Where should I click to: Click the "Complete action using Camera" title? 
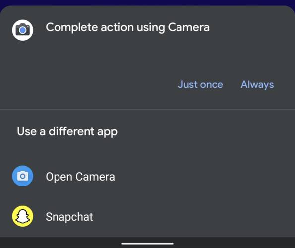(x=127, y=27)
